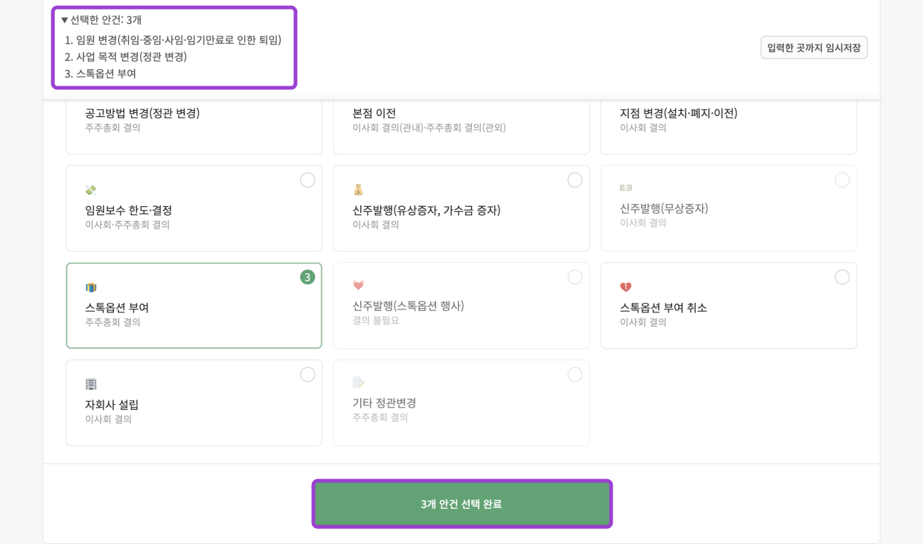Click the 사업 목적 변경(정관 변경) list item
923x544 pixels.
131,57
